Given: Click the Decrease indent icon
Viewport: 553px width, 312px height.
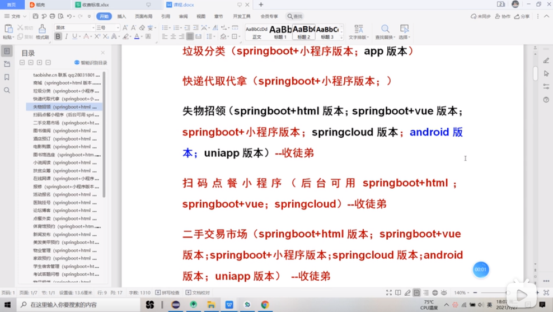Looking at the screenshot, I should (x=188, y=27).
